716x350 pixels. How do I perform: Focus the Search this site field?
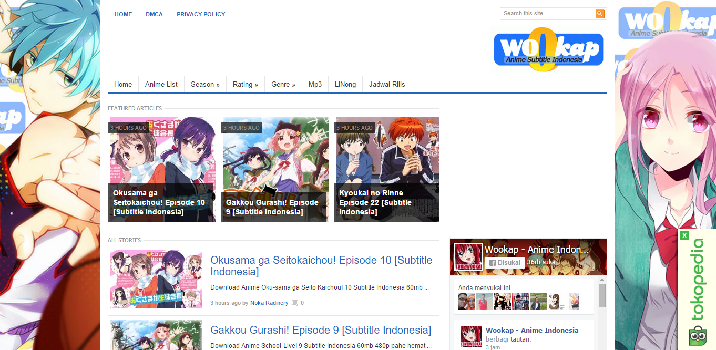click(547, 14)
